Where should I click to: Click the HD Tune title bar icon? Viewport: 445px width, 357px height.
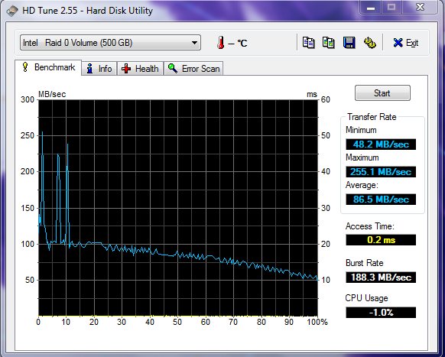coord(12,11)
